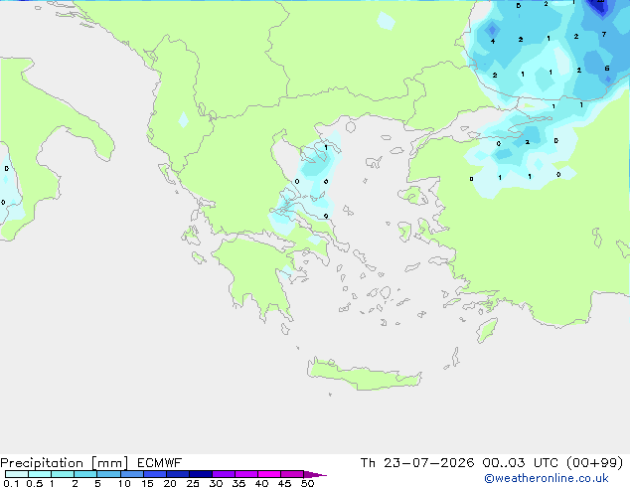Viewport: 630px width, 487px height.
Task: Click the legend value label '50'
Action: [307, 483]
